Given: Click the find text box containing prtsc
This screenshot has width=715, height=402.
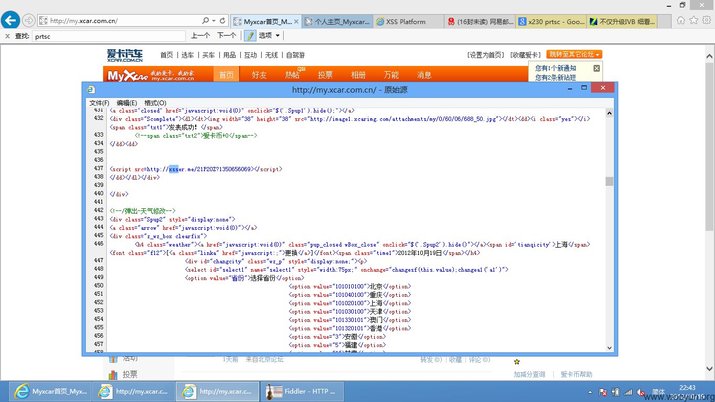Looking at the screenshot, I should (109, 36).
